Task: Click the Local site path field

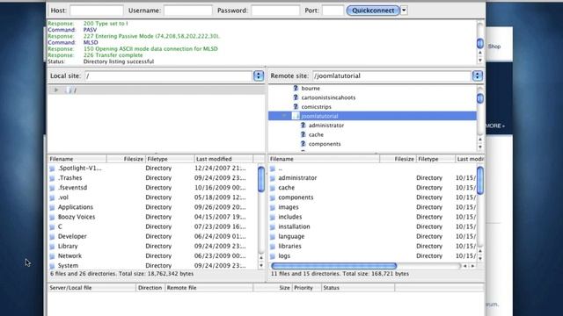Action: point(169,76)
